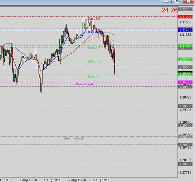The height and width of the screenshot is (182, 195).
Task: Select the 1.30500 price level tag
Action: 185,67
